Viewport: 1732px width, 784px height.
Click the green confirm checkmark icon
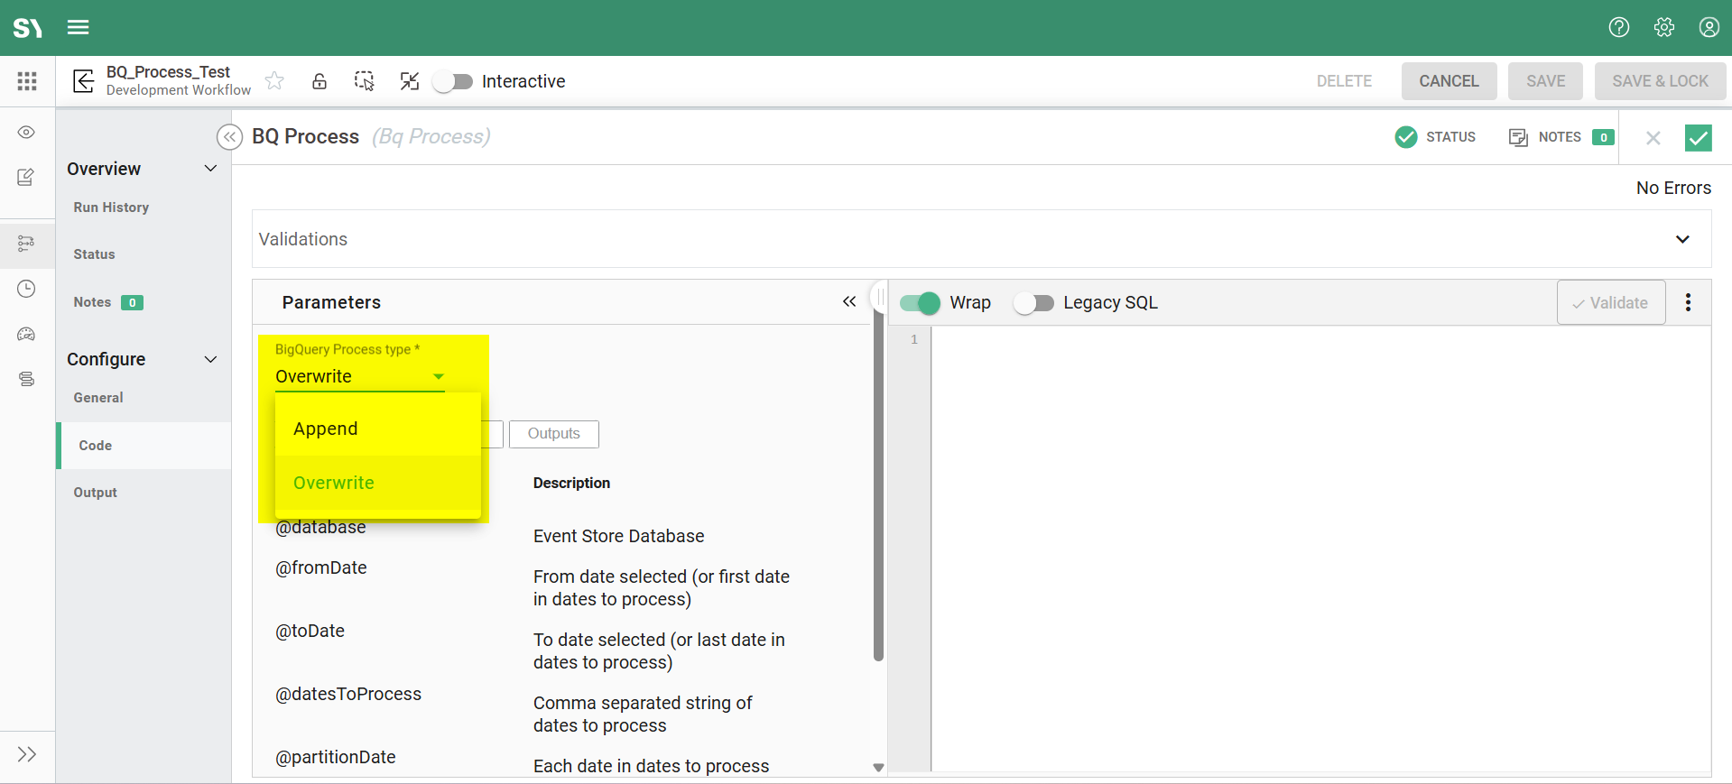click(x=1698, y=137)
